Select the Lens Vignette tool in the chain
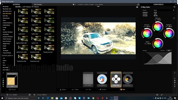Screen dimensions: 178x100 [x=88, y=79]
